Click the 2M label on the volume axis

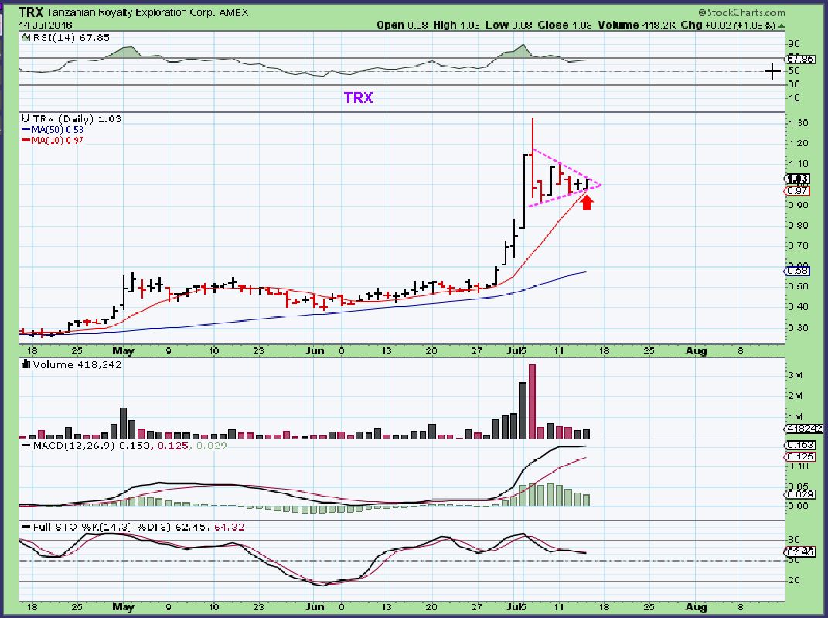796,396
